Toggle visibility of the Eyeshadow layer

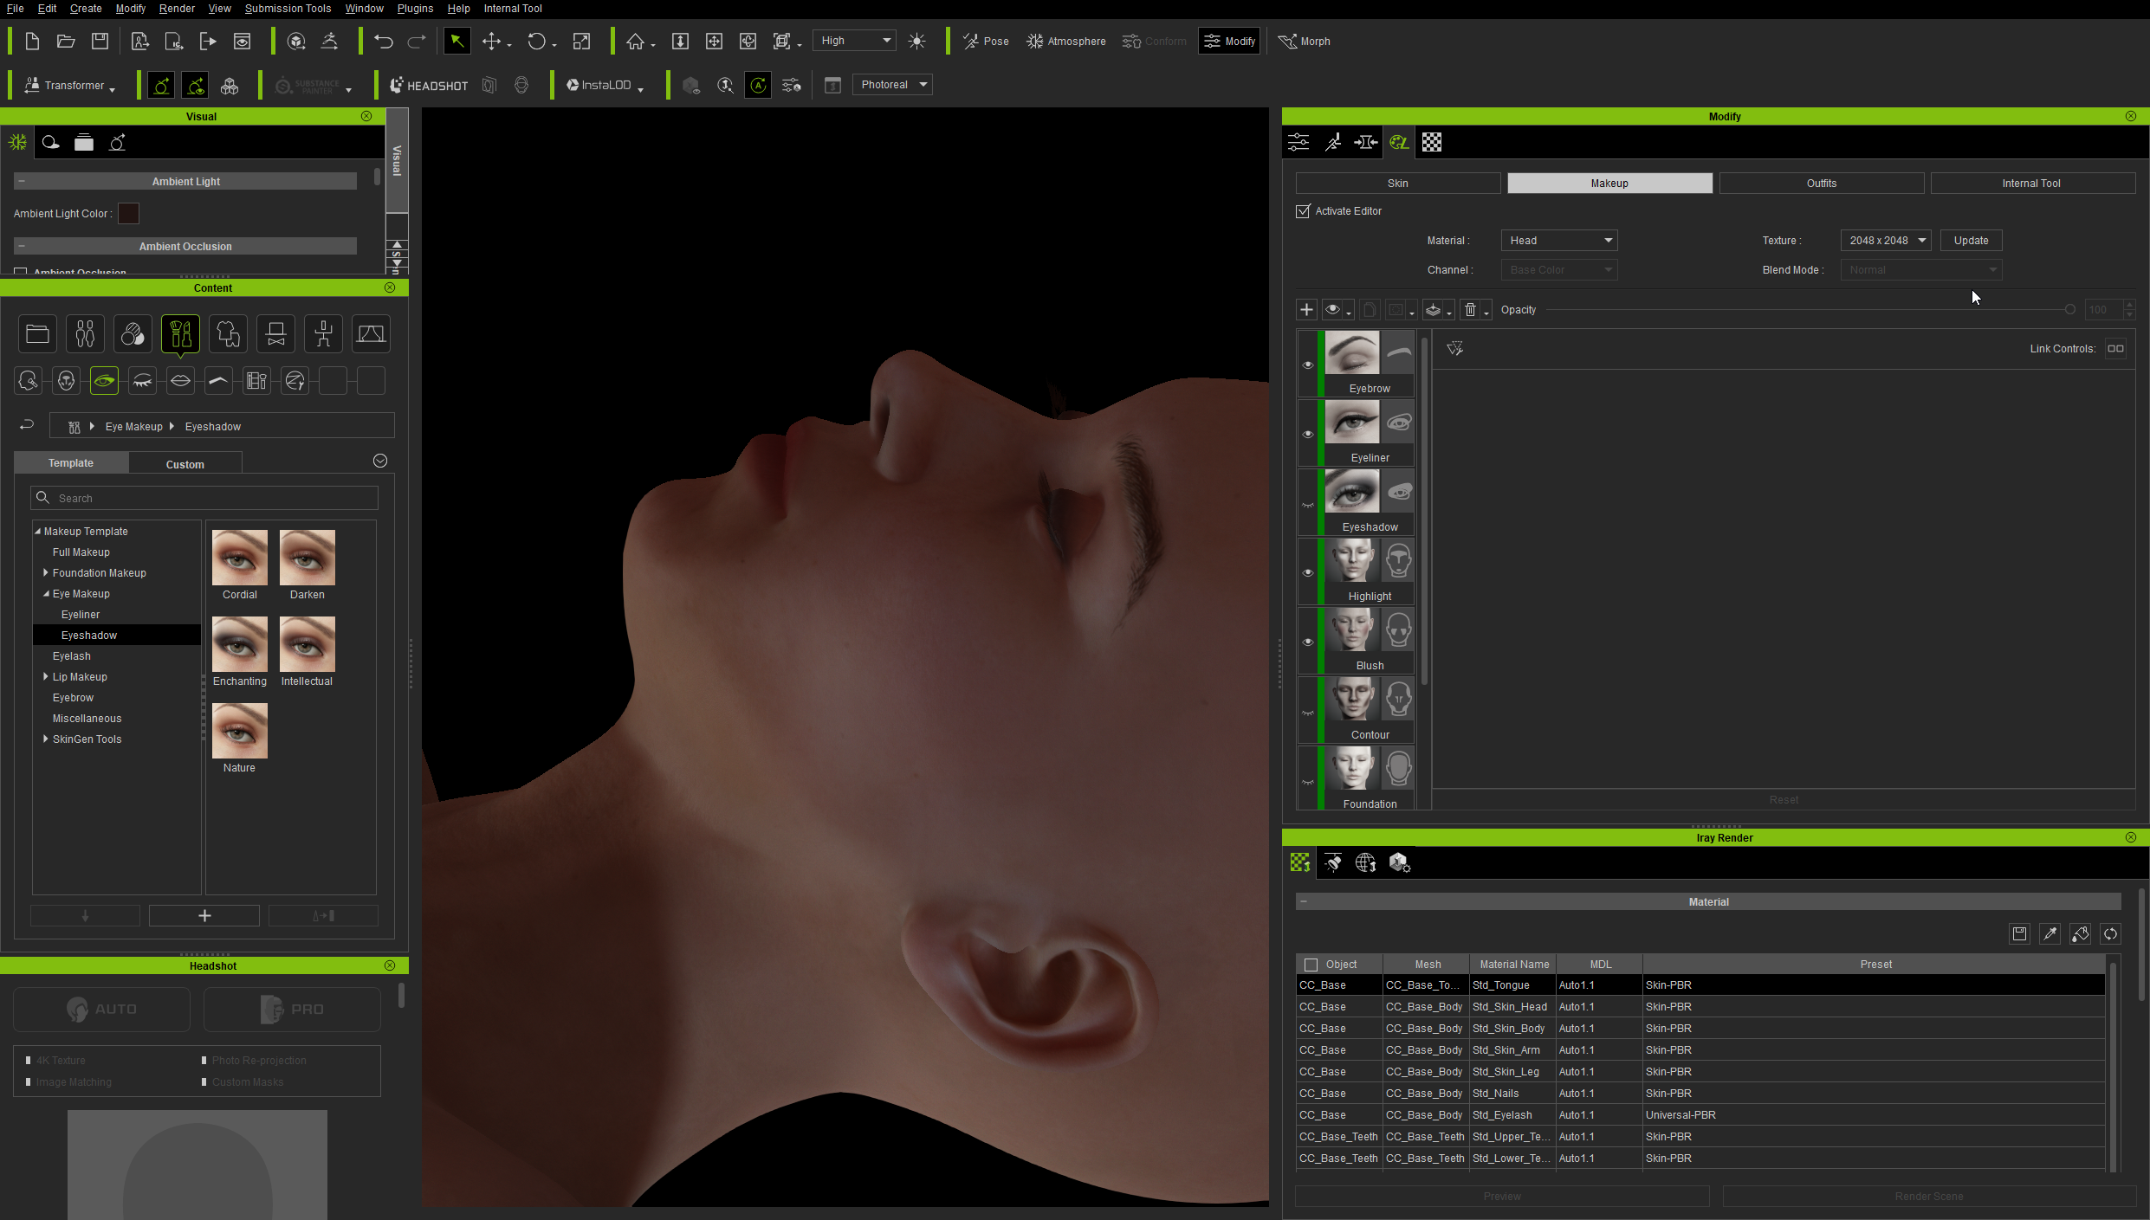1308,504
